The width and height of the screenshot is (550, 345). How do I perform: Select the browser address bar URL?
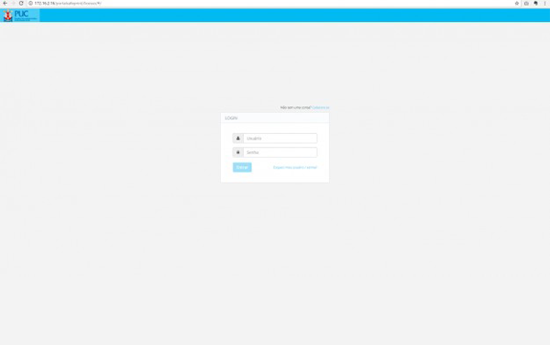pos(68,3)
